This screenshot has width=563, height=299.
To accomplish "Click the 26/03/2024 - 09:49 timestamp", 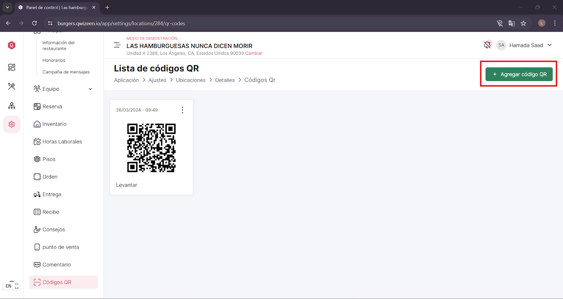I will click(137, 110).
